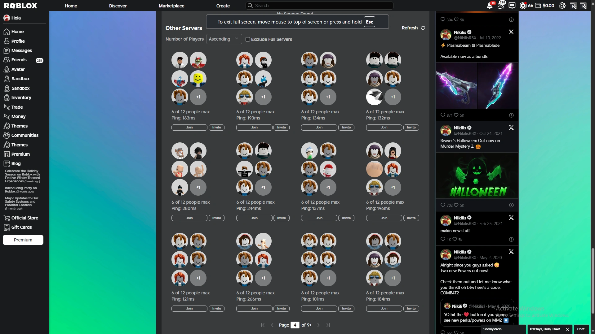Like the tweet with 871 likes
595x334 pixels.
pyautogui.click(x=456, y=115)
